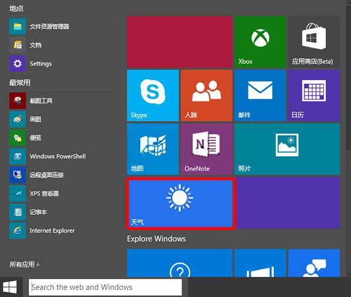Viewport: 351px width, 297px height.
Task: Open the 人脉 people tile
Action: [x=206, y=96]
